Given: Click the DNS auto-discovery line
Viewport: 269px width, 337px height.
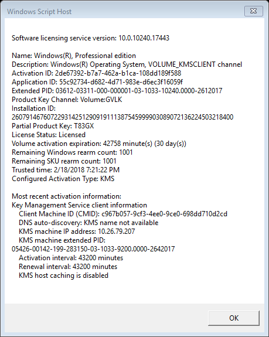Looking at the screenshot, I should point(88,223).
